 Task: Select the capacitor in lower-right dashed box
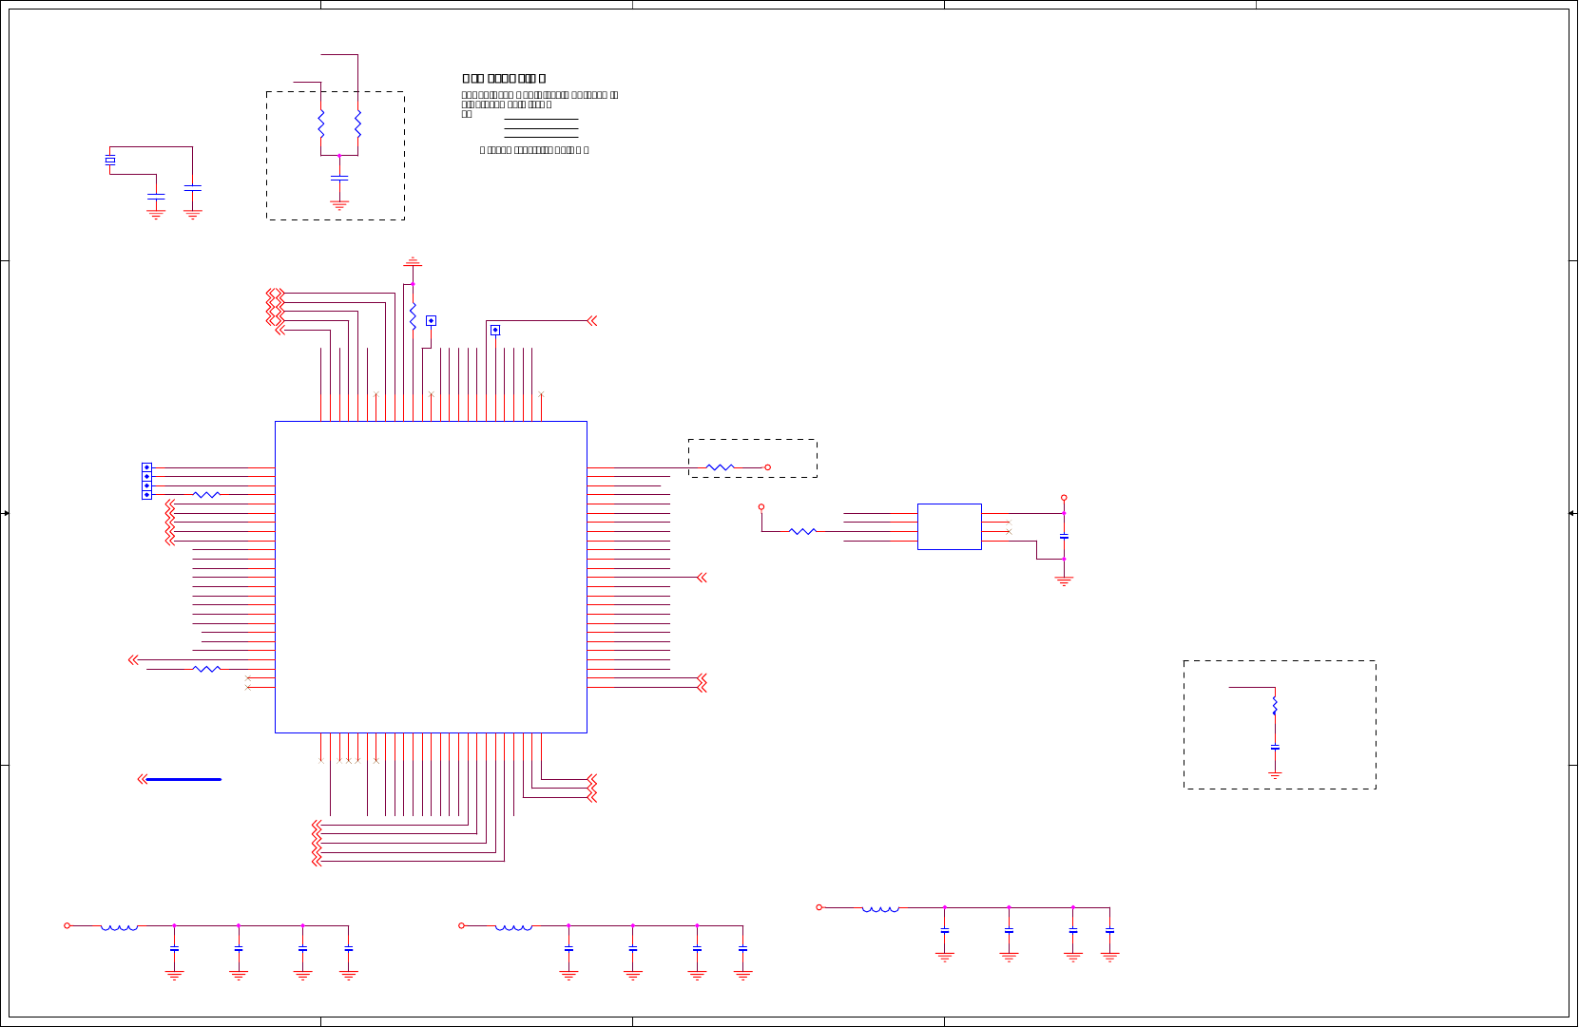(1275, 748)
